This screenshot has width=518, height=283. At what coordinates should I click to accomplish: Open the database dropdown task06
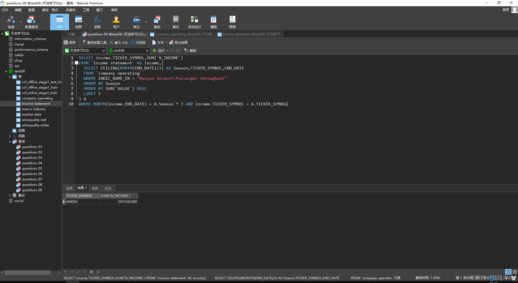(129, 50)
